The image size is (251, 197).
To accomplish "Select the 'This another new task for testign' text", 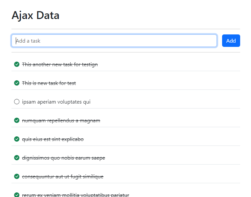I will pyautogui.click(x=60, y=65).
